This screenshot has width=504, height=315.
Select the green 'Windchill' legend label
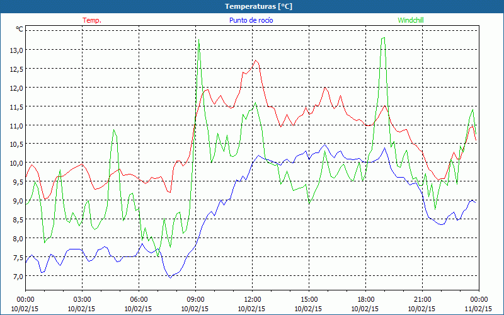pos(411,20)
